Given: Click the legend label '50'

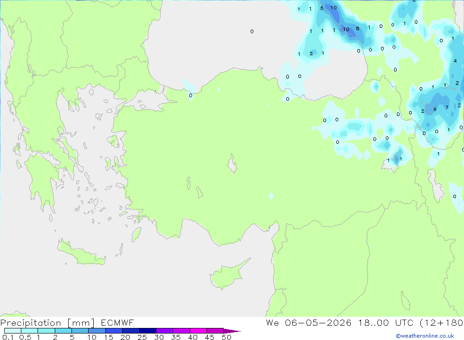Looking at the screenshot, I should 227,337.
